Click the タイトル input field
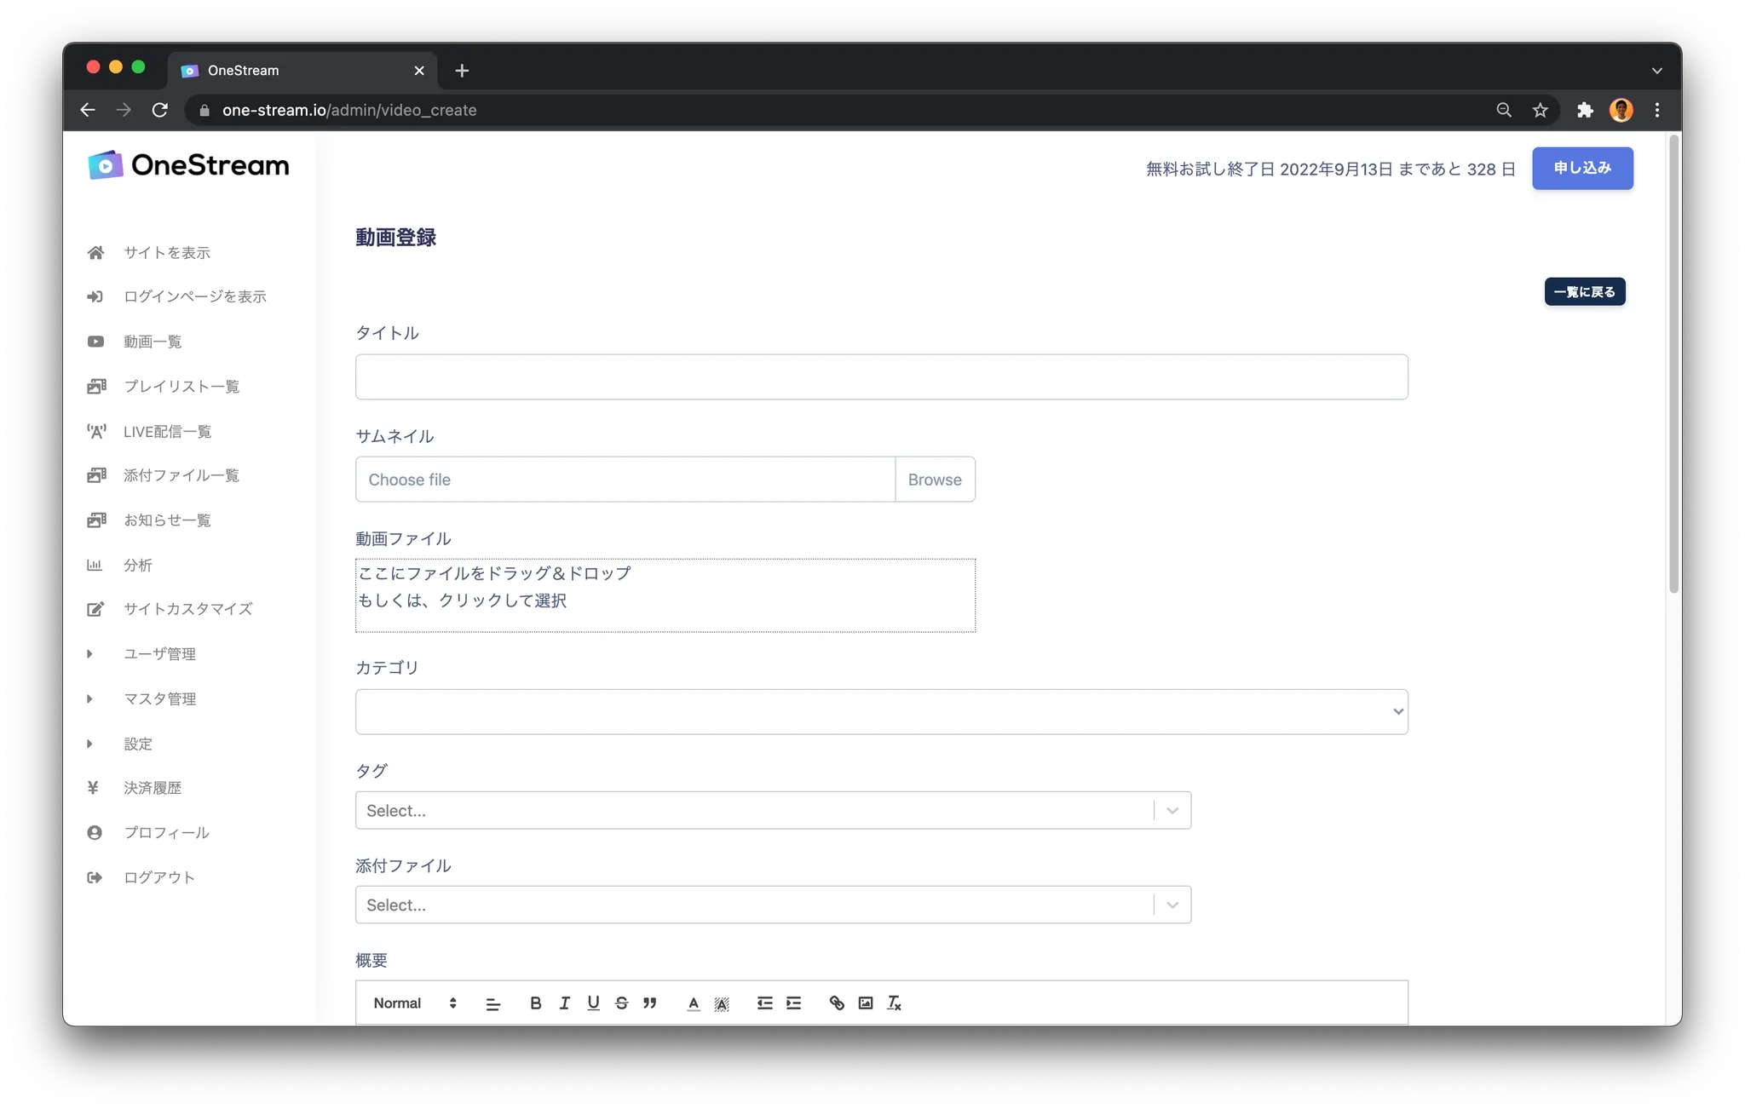This screenshot has width=1745, height=1109. point(881,376)
